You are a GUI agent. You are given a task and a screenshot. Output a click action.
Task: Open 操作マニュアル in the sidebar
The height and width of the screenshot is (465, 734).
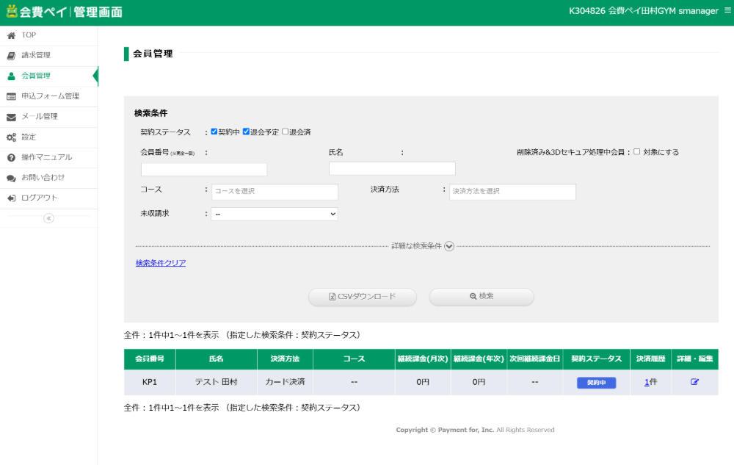(48, 158)
